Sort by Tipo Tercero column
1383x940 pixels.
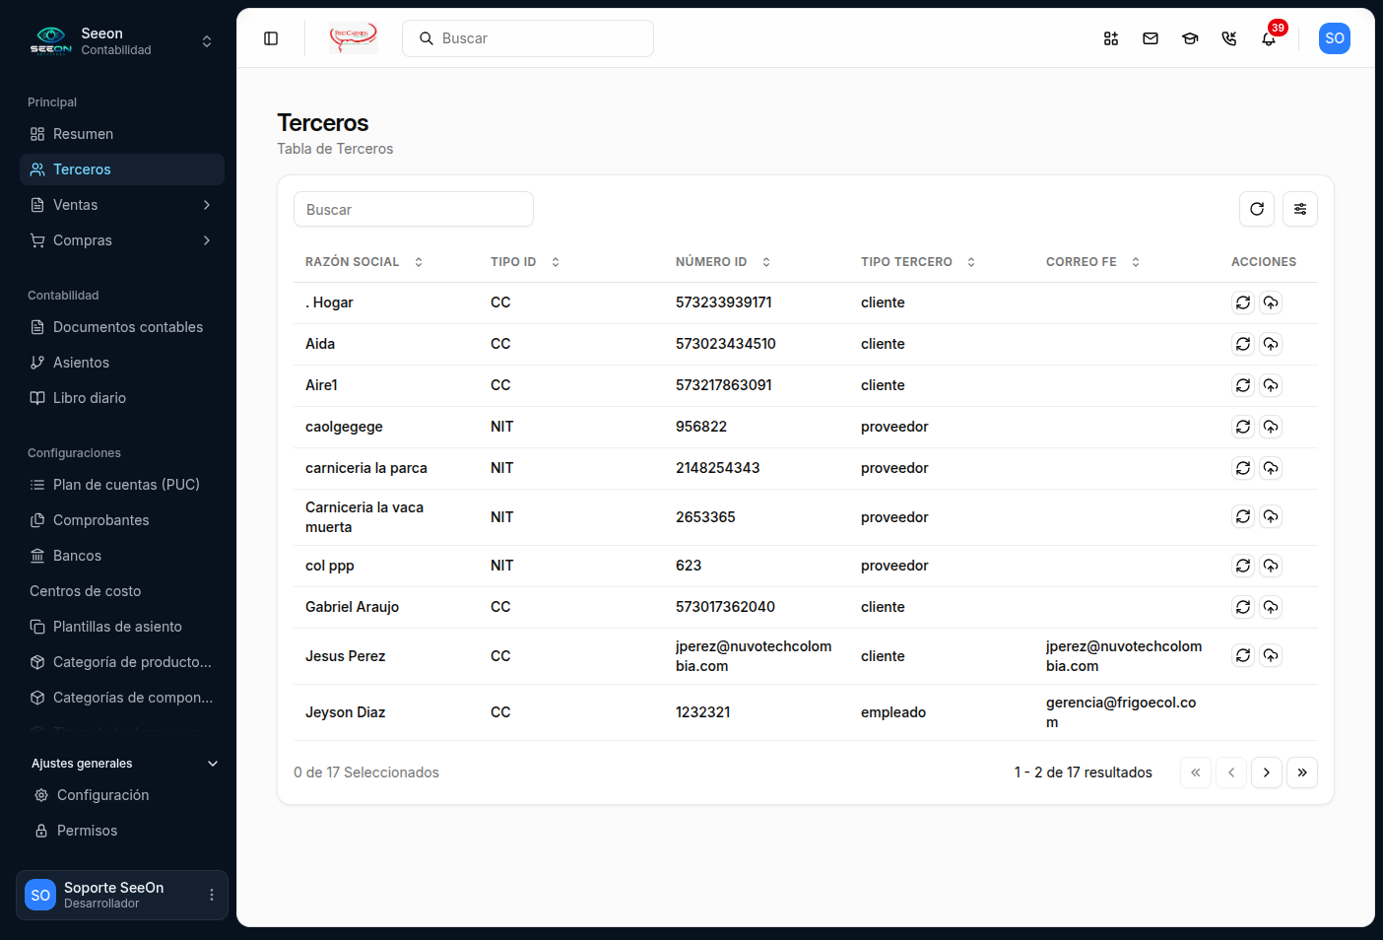pos(918,262)
